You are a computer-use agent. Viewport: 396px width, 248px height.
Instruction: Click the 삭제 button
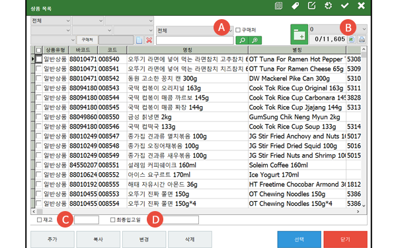pos(190,239)
